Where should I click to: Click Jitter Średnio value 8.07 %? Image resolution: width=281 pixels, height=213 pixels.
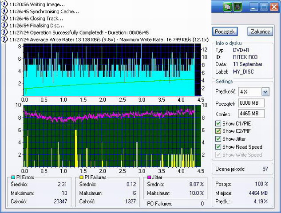(196, 184)
